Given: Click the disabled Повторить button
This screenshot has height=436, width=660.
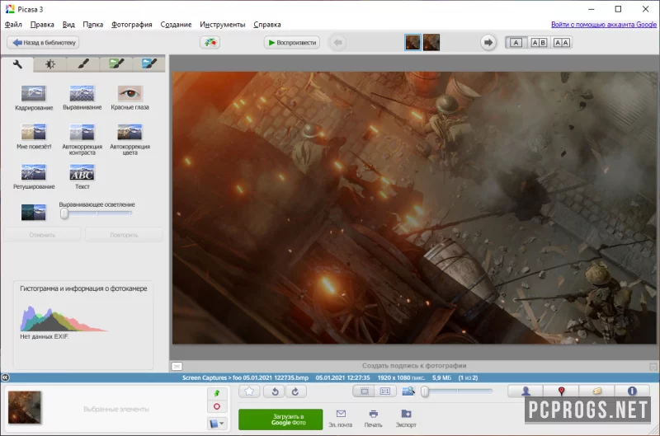Looking at the screenshot, I should [x=124, y=235].
